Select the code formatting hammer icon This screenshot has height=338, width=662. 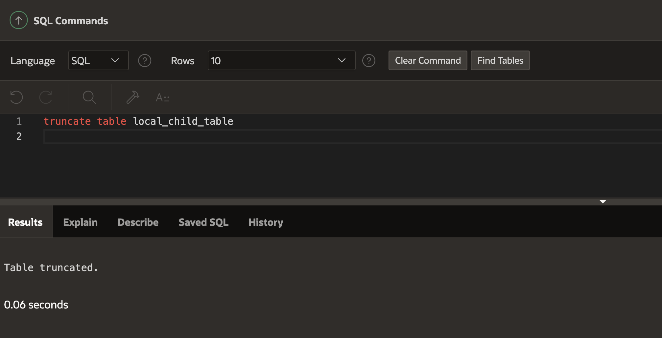(133, 97)
